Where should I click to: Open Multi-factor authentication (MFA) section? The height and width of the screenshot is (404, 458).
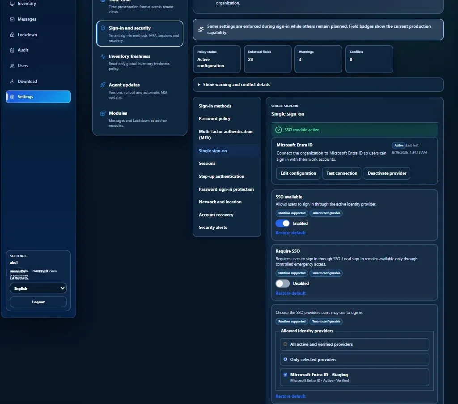(227, 134)
